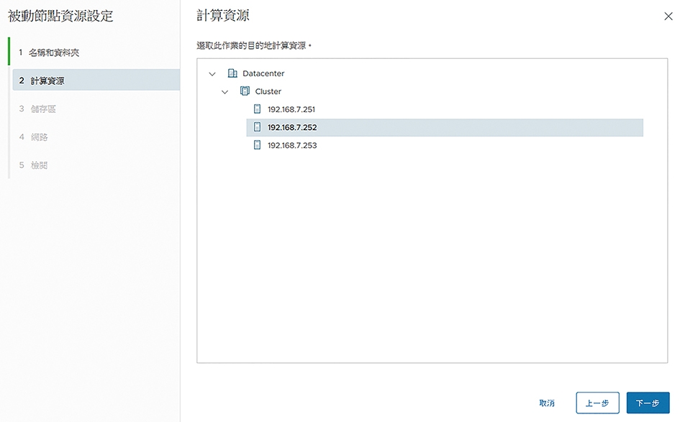
Task: Click the 下一步 button
Action: [x=648, y=403]
